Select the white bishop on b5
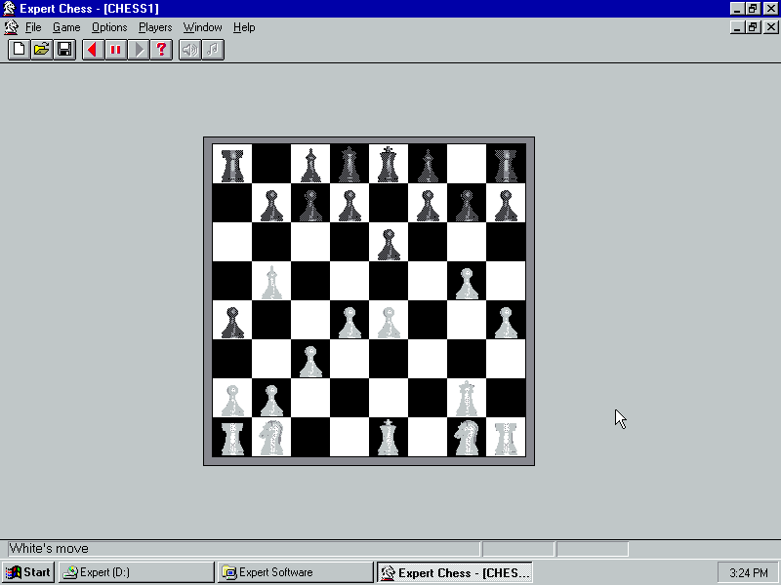Screen dimensions: 781x585 coord(271,282)
